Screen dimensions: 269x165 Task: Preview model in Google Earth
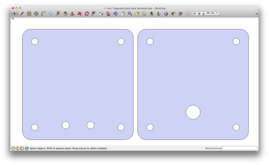[166, 14]
